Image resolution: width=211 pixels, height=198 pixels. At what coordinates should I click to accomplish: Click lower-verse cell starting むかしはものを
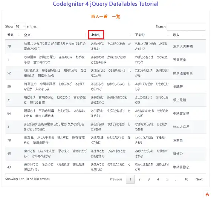152,167
